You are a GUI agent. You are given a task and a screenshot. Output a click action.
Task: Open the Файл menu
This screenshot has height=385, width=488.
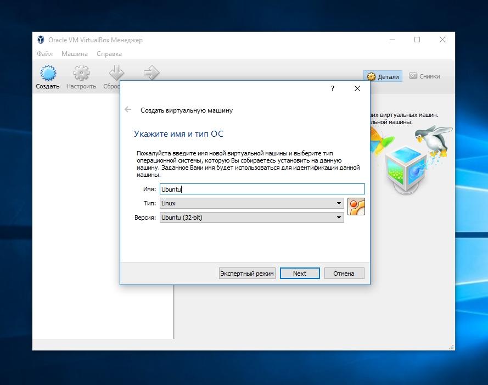coord(44,54)
